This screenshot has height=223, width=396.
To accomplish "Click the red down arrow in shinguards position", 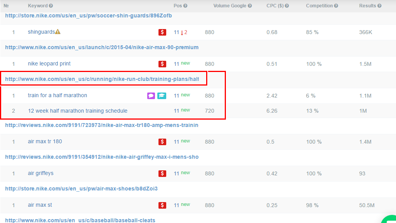I will [x=182, y=33].
